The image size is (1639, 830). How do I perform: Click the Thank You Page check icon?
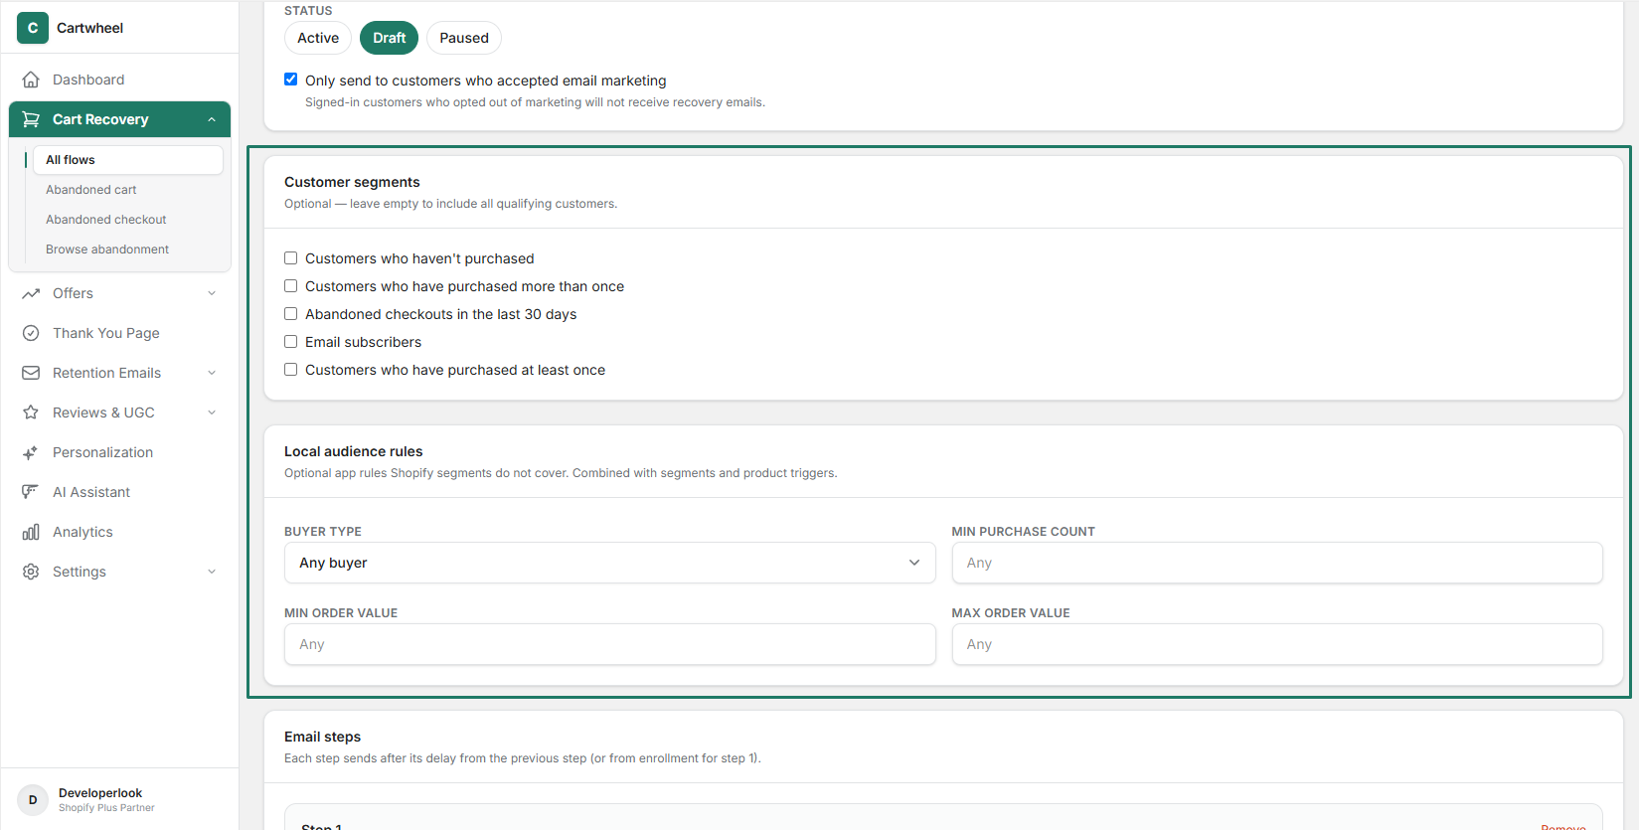31,333
